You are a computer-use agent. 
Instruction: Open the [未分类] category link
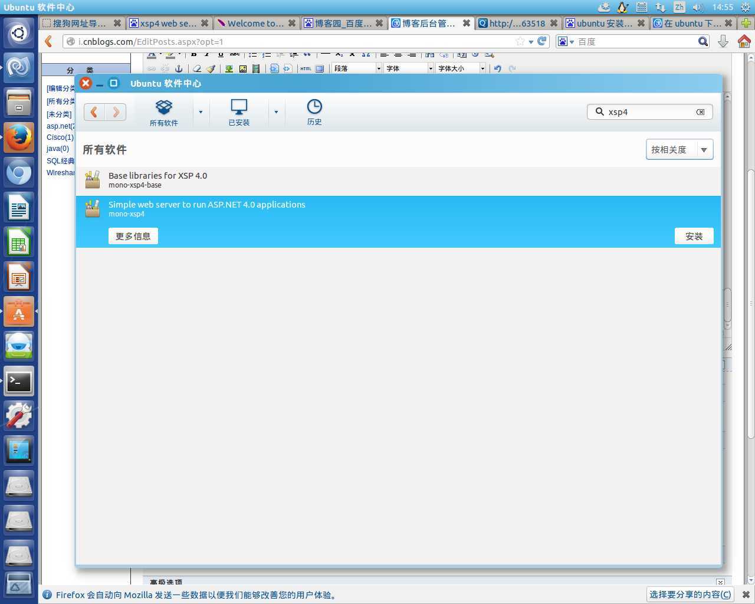point(59,114)
